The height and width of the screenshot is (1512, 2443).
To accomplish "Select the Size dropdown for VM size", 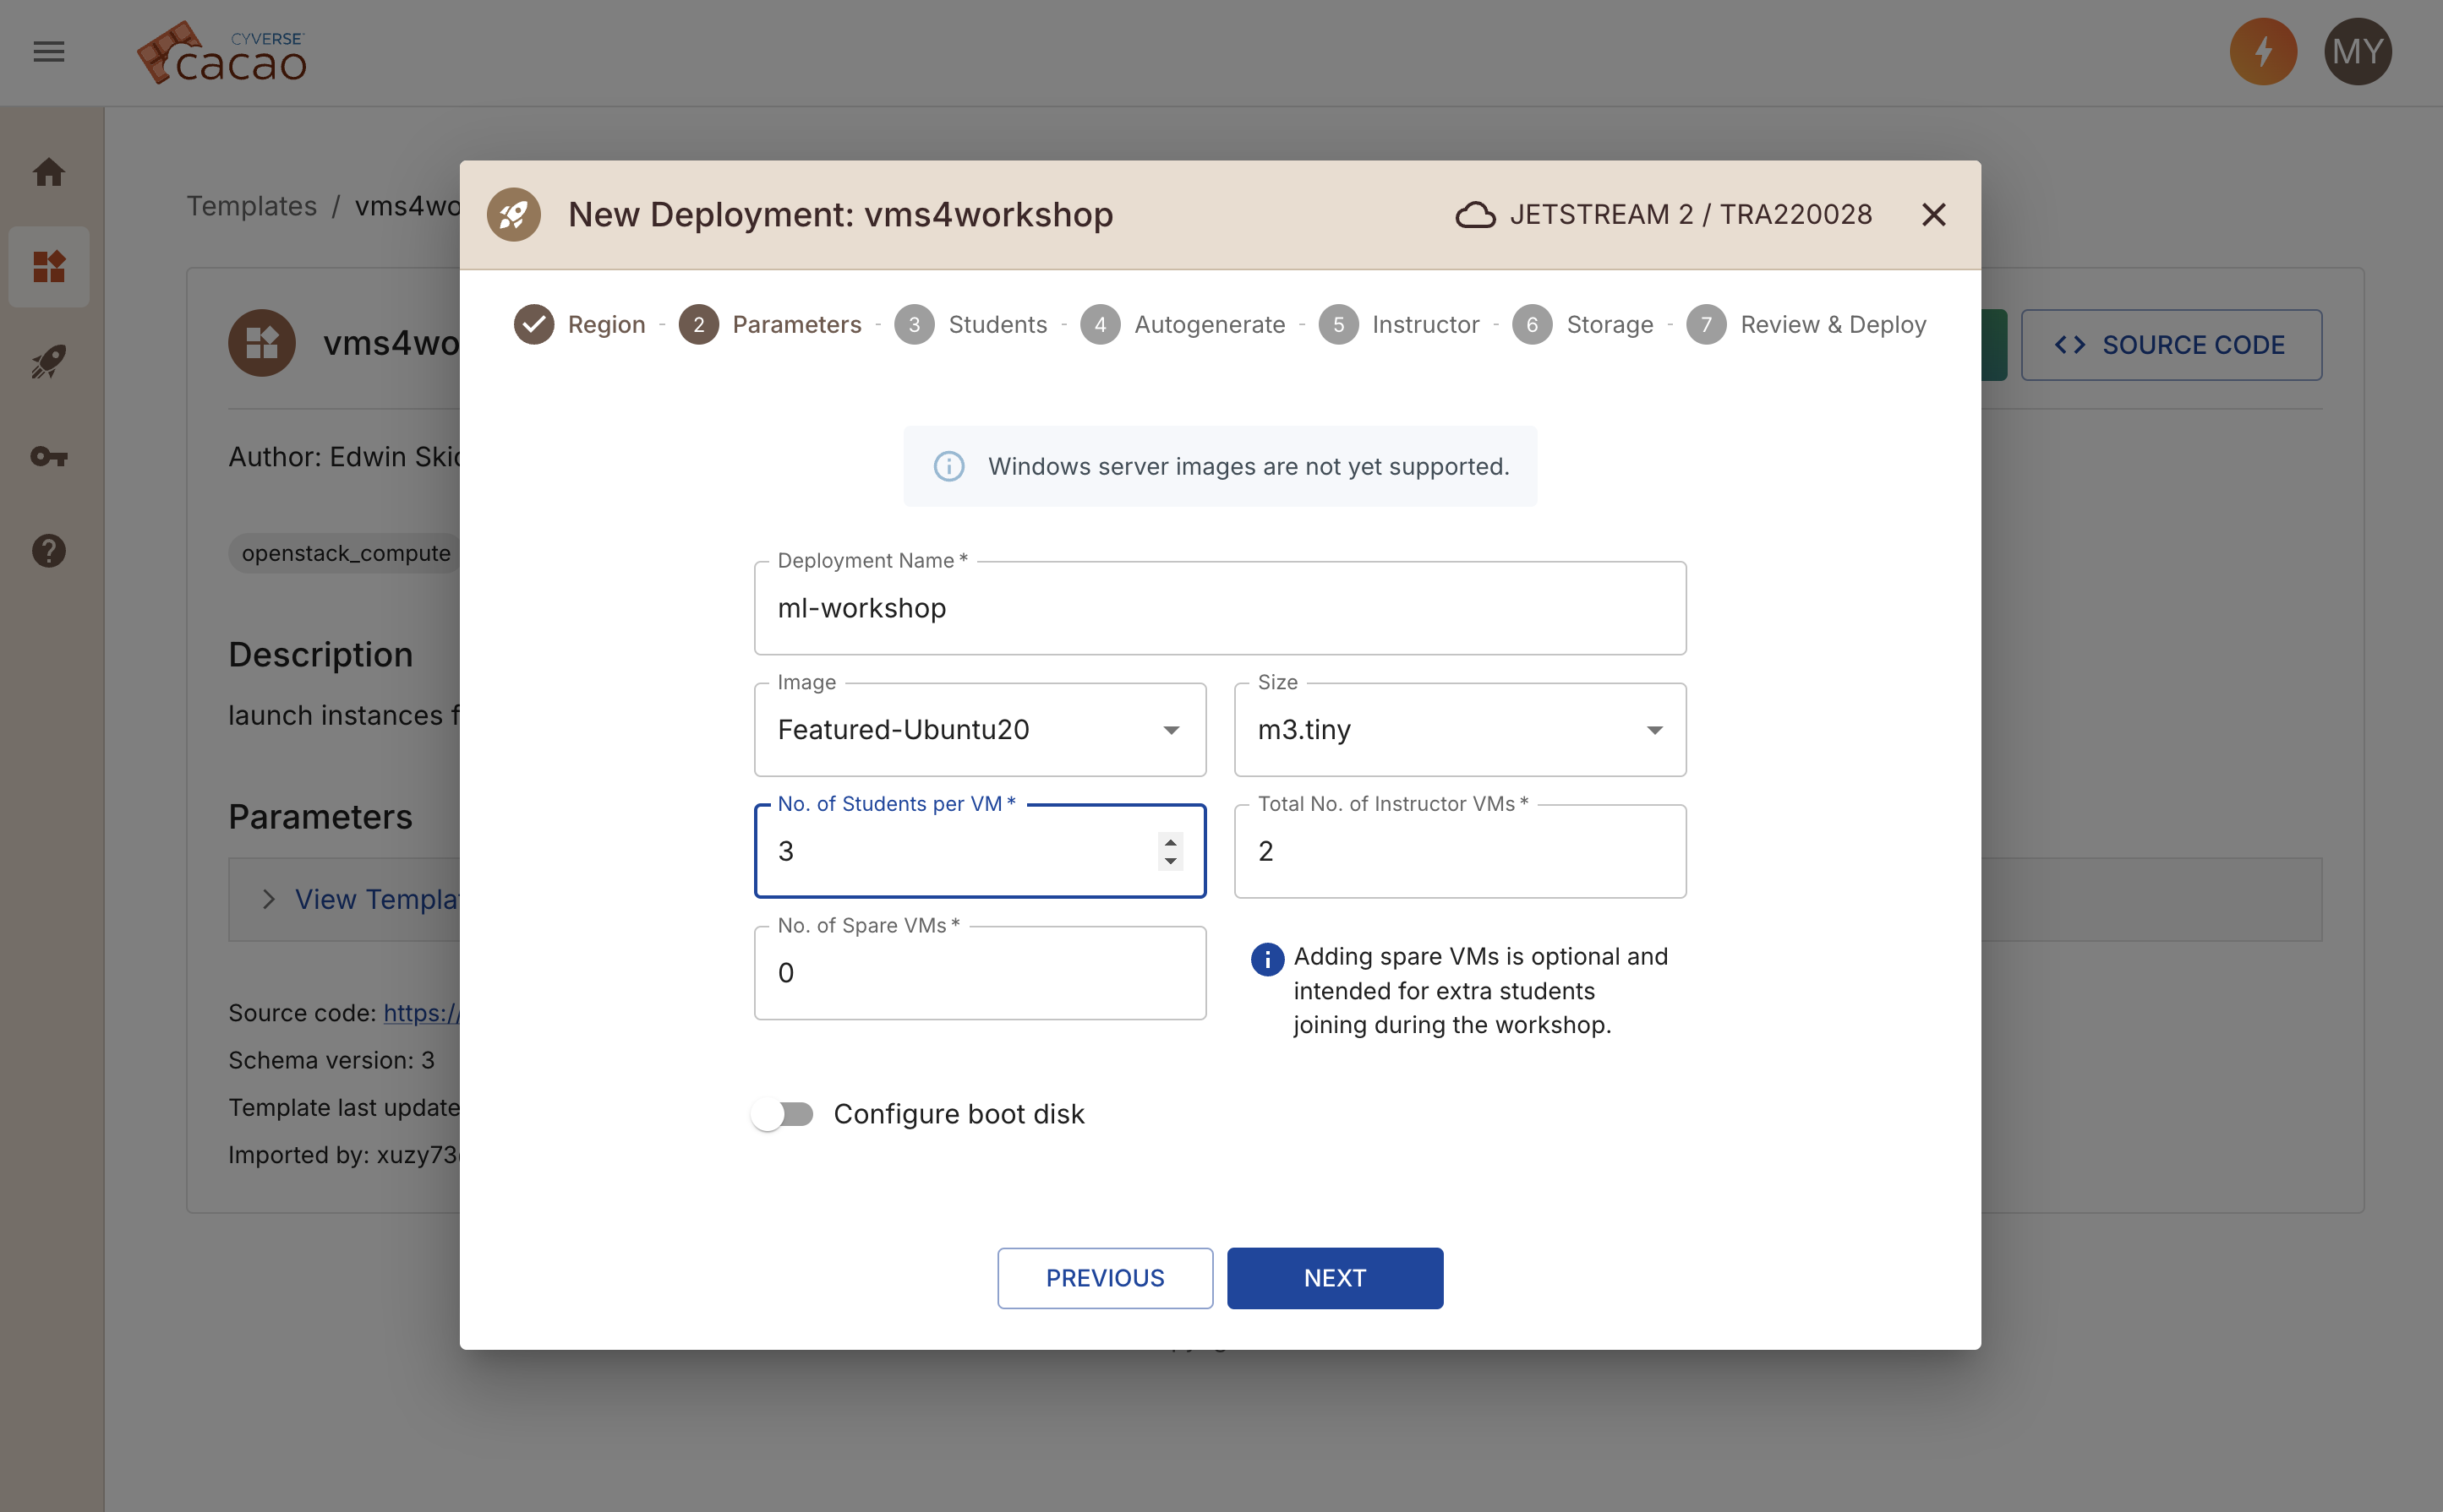I will (1459, 729).
